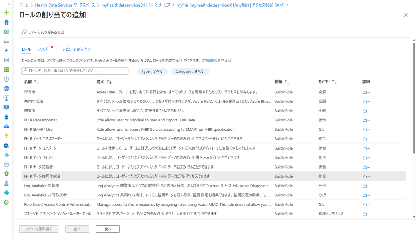Open the Category : すべて filter

(190, 71)
